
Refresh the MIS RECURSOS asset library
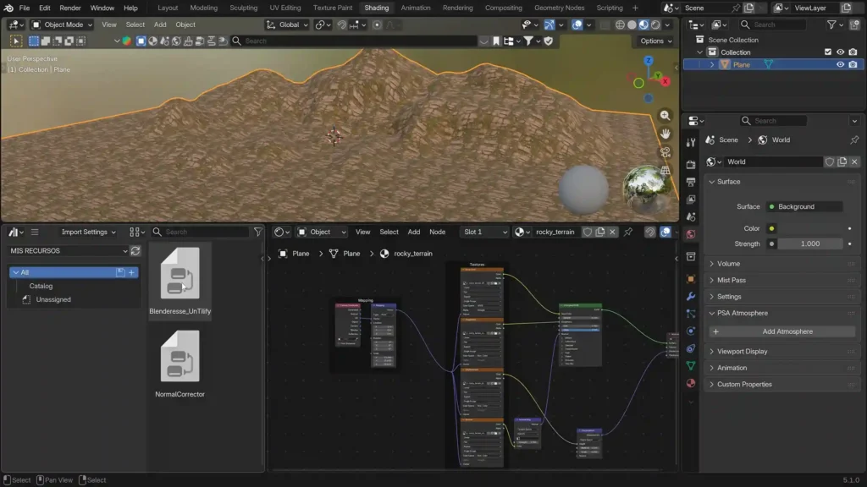pos(135,250)
